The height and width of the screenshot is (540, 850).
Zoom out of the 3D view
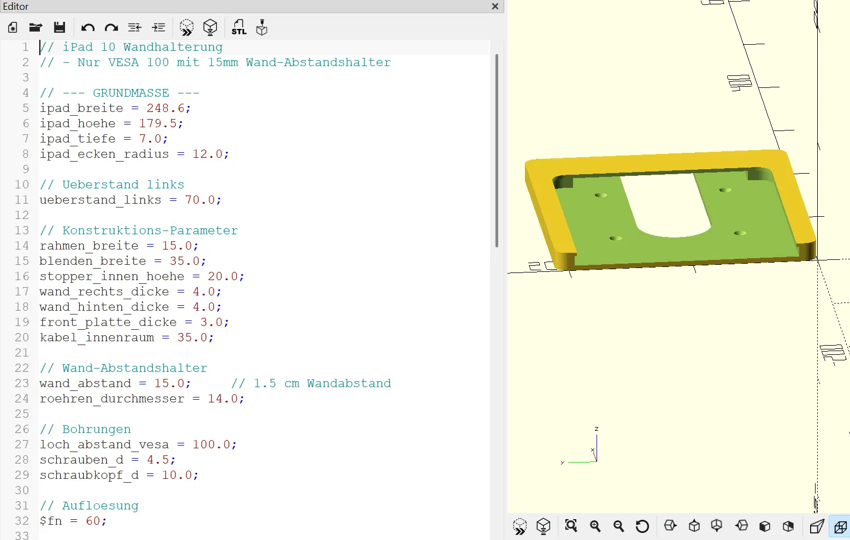click(x=619, y=526)
